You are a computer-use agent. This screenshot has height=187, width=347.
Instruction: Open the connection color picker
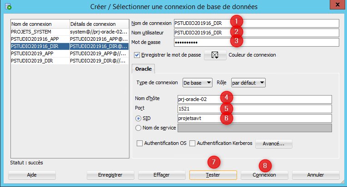point(215,55)
